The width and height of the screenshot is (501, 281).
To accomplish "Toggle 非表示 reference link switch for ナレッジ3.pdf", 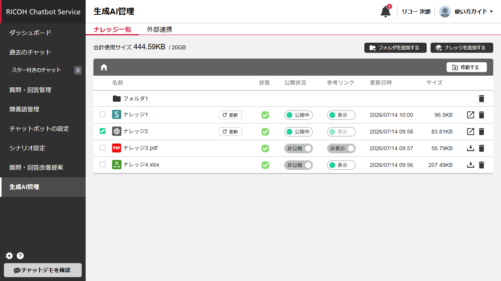I will (x=341, y=148).
